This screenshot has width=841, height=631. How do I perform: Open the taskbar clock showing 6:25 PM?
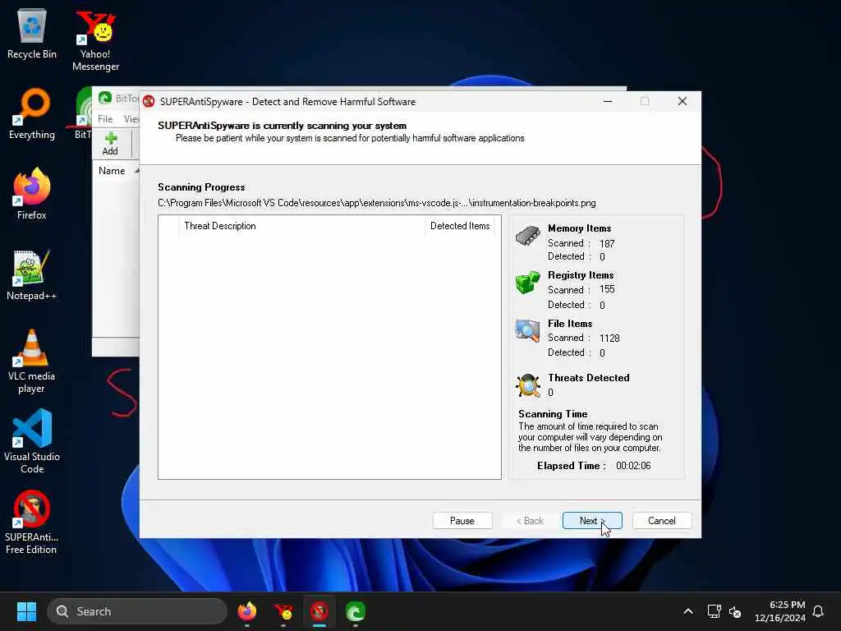tap(780, 611)
